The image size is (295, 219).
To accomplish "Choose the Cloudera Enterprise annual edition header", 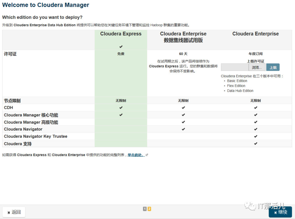I will (255, 34).
